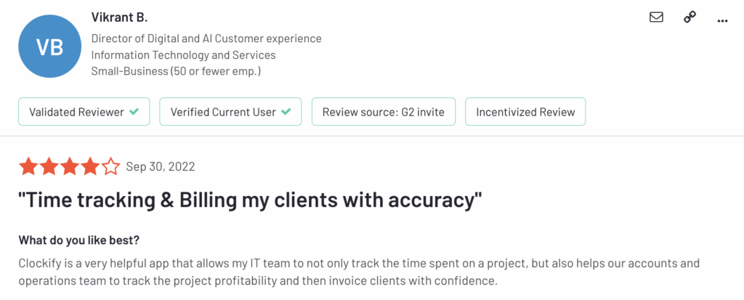744x300 pixels.
Task: Click the Validated Reviewer green checkmark
Action: (134, 112)
